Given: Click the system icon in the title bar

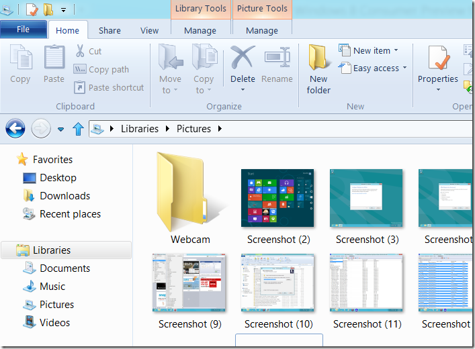Looking at the screenshot, I should click(6, 10).
